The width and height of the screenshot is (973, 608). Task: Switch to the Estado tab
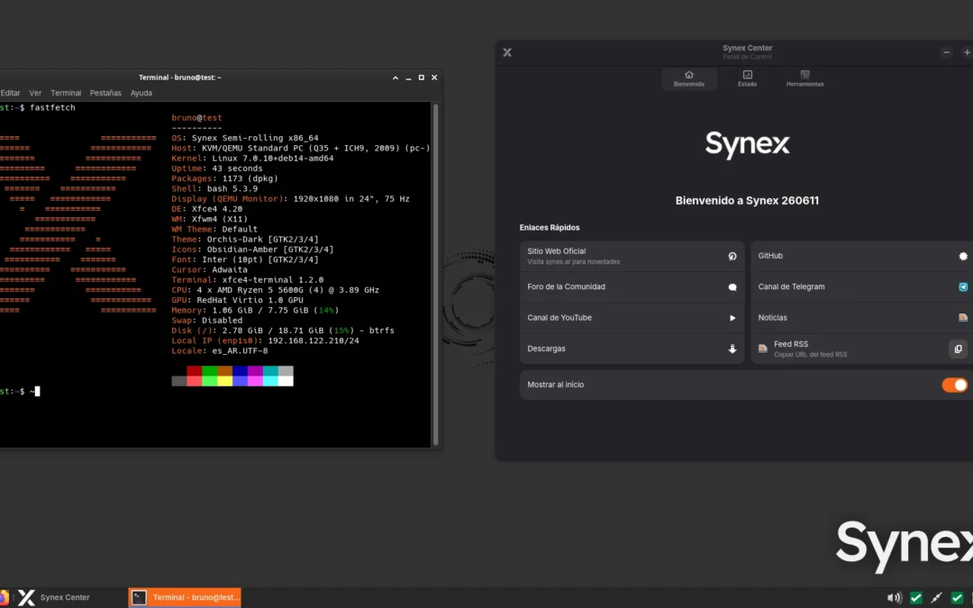coord(747,78)
